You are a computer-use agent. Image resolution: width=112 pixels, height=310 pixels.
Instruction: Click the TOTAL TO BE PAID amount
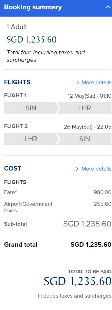(x=78, y=281)
